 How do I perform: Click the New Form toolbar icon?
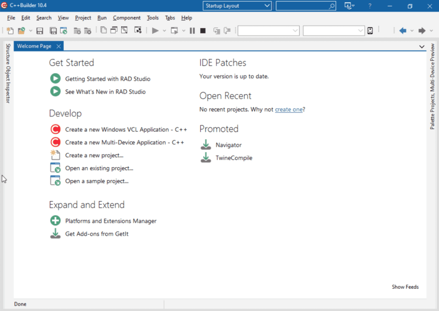coord(138,30)
